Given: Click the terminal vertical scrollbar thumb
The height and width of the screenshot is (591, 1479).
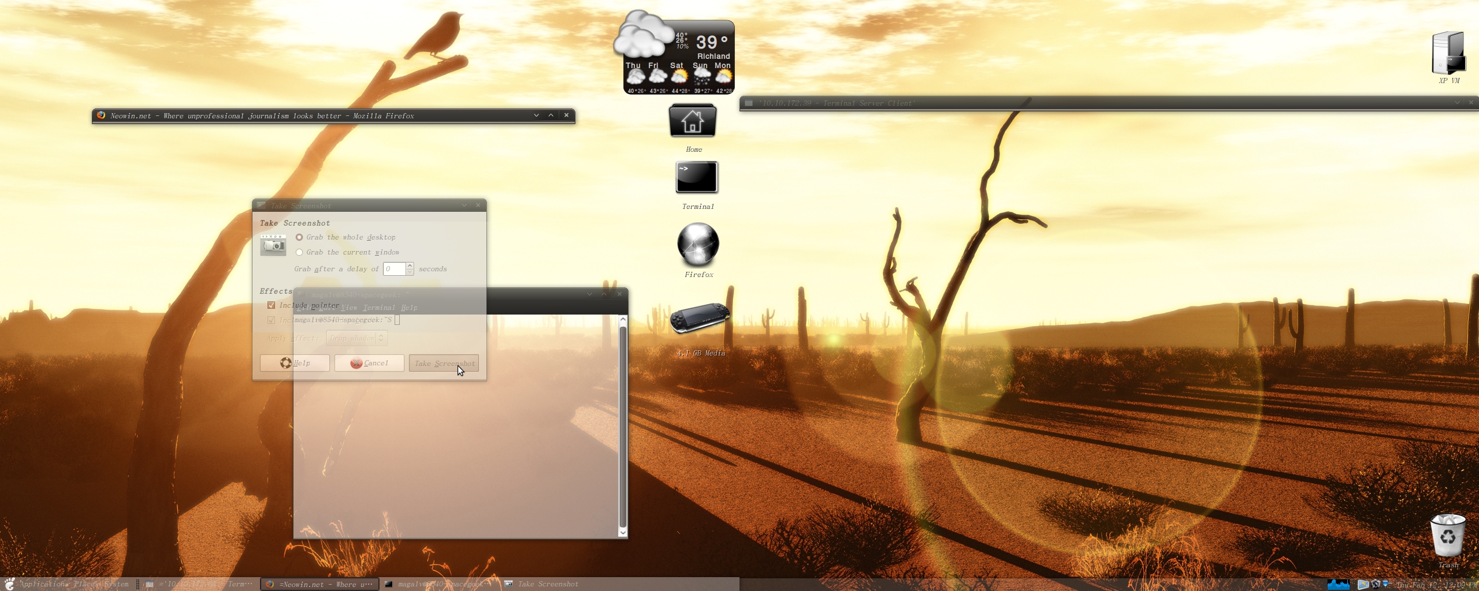Looking at the screenshot, I should (623, 427).
